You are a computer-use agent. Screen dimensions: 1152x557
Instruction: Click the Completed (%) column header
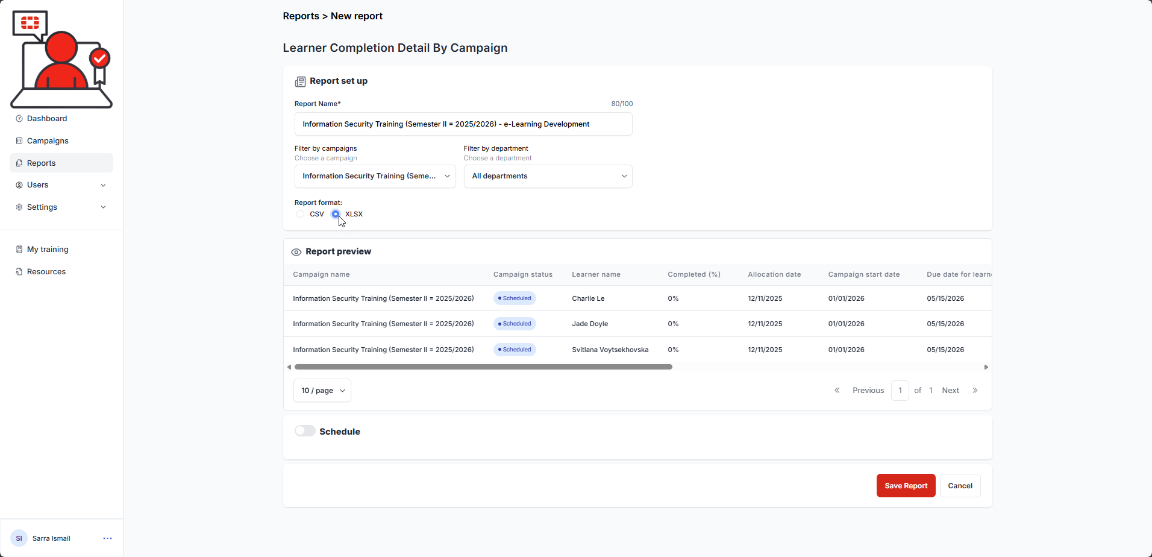pyautogui.click(x=694, y=274)
